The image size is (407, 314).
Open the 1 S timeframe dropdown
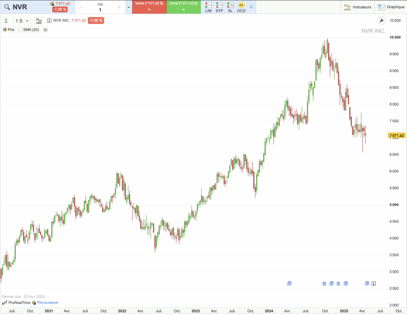pos(22,21)
